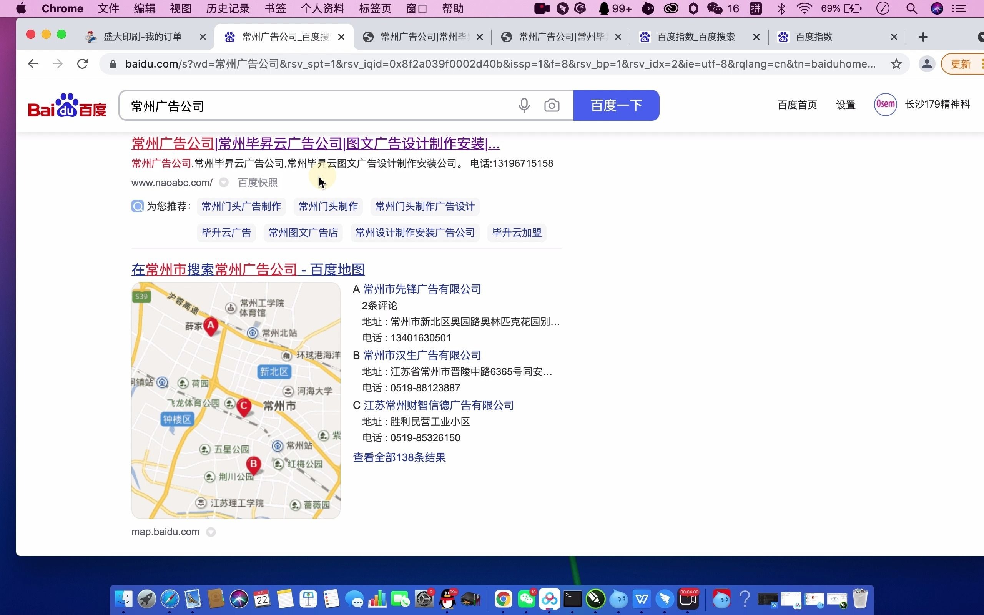The height and width of the screenshot is (615, 984).
Task: Click the Osem user avatar
Action: tap(885, 105)
